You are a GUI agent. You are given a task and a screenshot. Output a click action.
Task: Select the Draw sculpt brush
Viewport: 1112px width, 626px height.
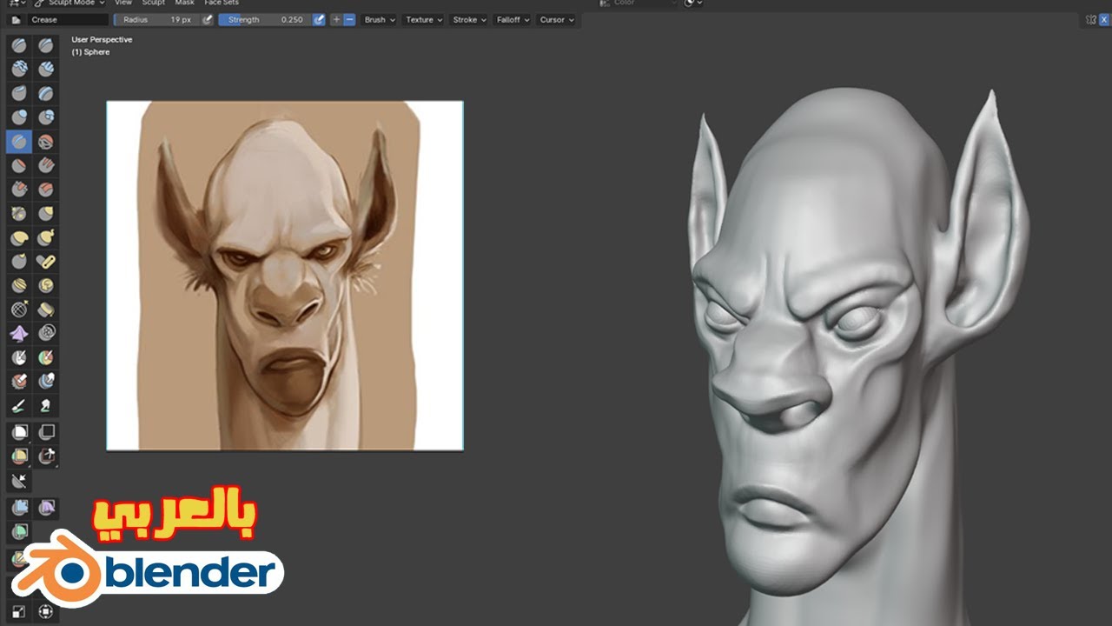[x=19, y=45]
